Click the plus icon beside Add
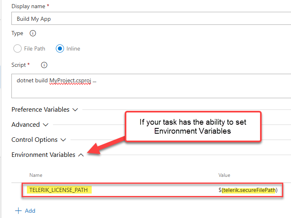This screenshot has height=218, width=291. [18, 211]
